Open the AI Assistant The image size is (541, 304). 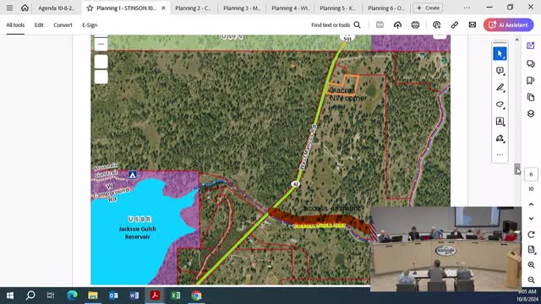coord(508,24)
